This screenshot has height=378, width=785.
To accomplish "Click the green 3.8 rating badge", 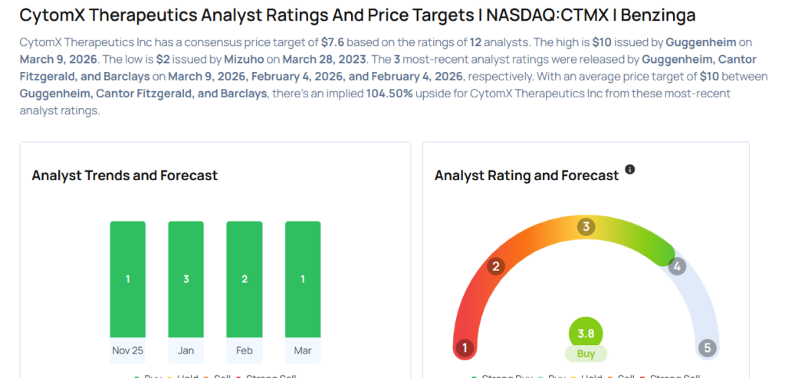I will pos(586,334).
